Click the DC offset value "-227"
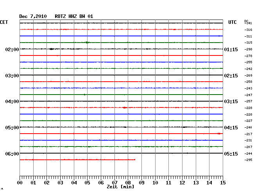The height and width of the screenshot is (193, 254). (248, 121)
